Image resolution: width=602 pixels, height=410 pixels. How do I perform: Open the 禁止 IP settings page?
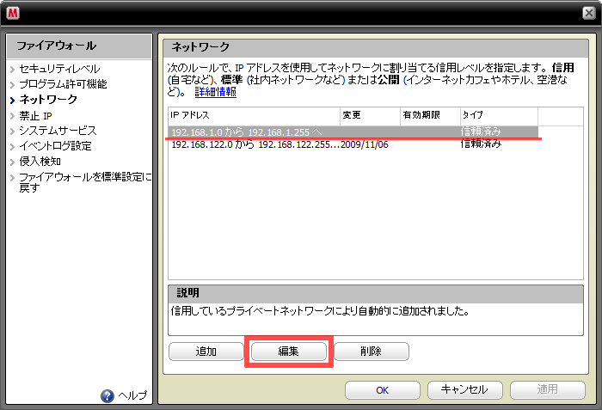36,115
